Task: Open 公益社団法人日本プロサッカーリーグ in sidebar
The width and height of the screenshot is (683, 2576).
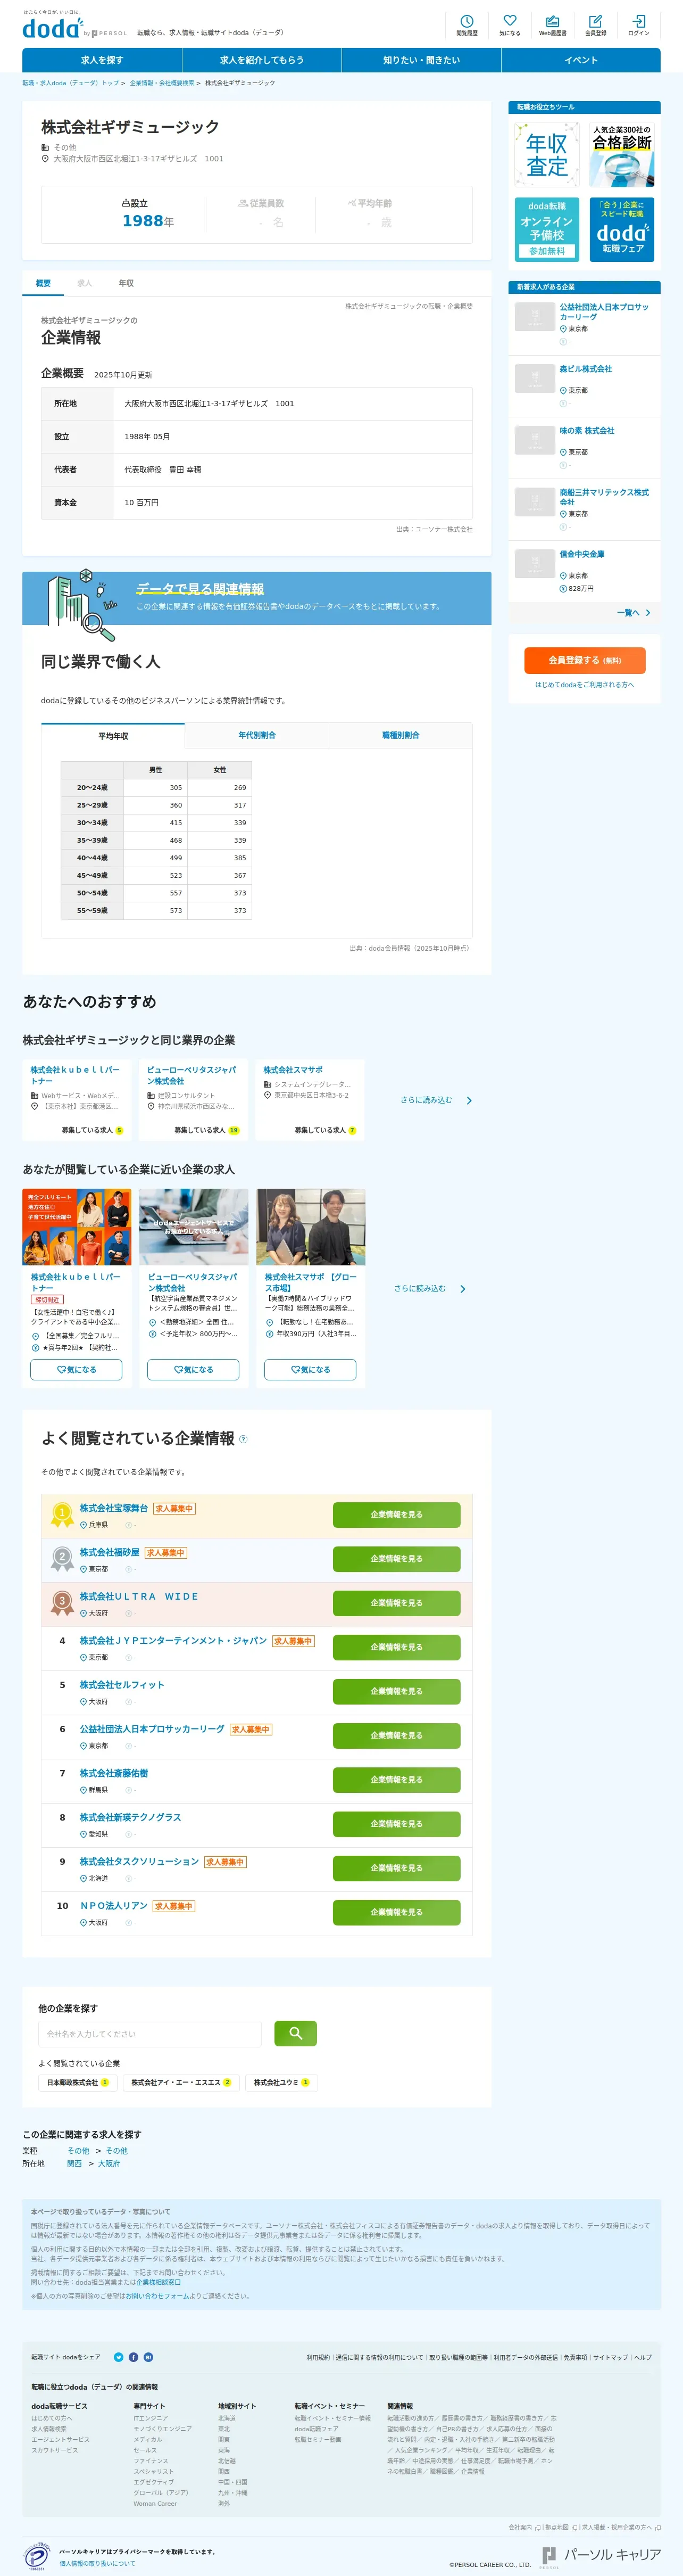Action: [604, 312]
